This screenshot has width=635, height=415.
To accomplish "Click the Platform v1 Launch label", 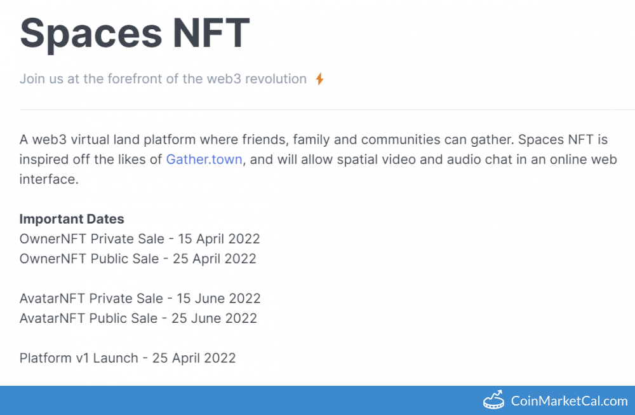I will (79, 358).
